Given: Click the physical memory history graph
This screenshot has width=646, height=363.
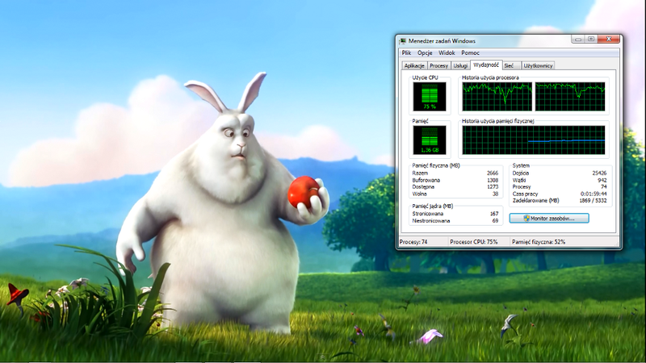Looking at the screenshot, I should tap(534, 140).
